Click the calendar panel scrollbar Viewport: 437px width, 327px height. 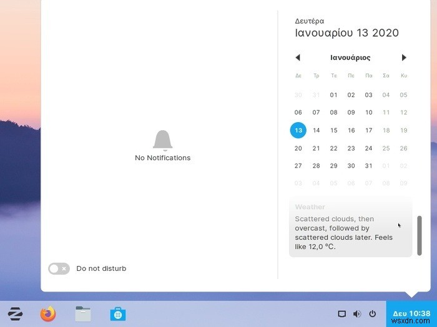coord(420,235)
